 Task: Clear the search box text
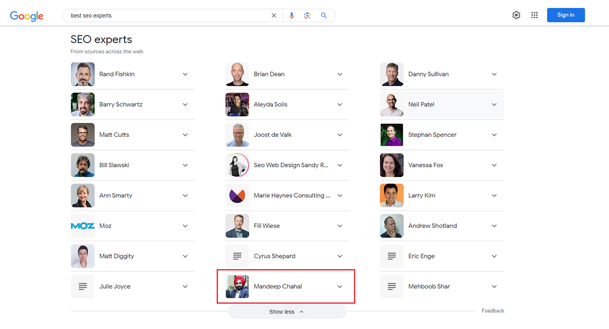[274, 16]
